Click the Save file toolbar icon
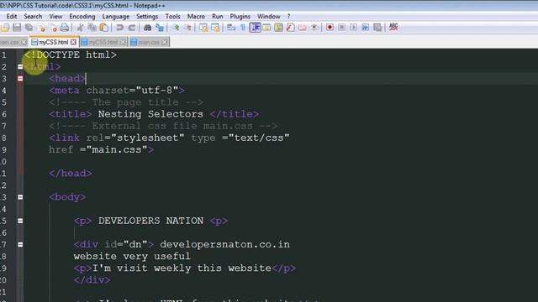 point(17,28)
